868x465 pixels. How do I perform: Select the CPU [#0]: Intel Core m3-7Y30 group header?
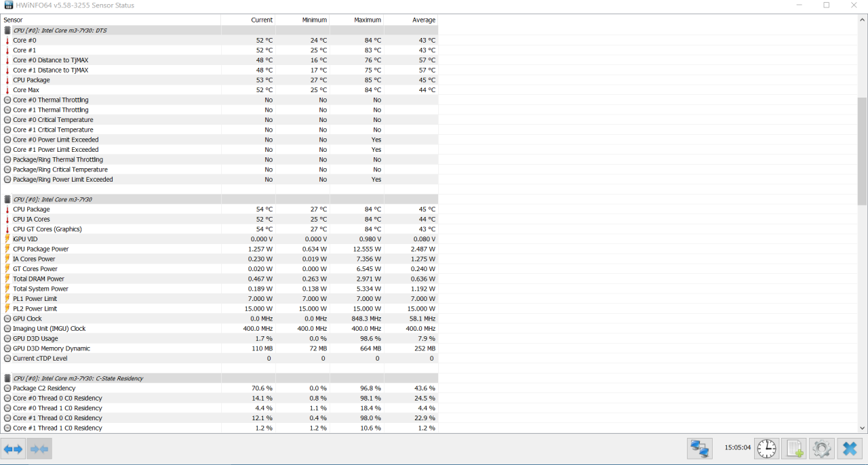(x=219, y=199)
